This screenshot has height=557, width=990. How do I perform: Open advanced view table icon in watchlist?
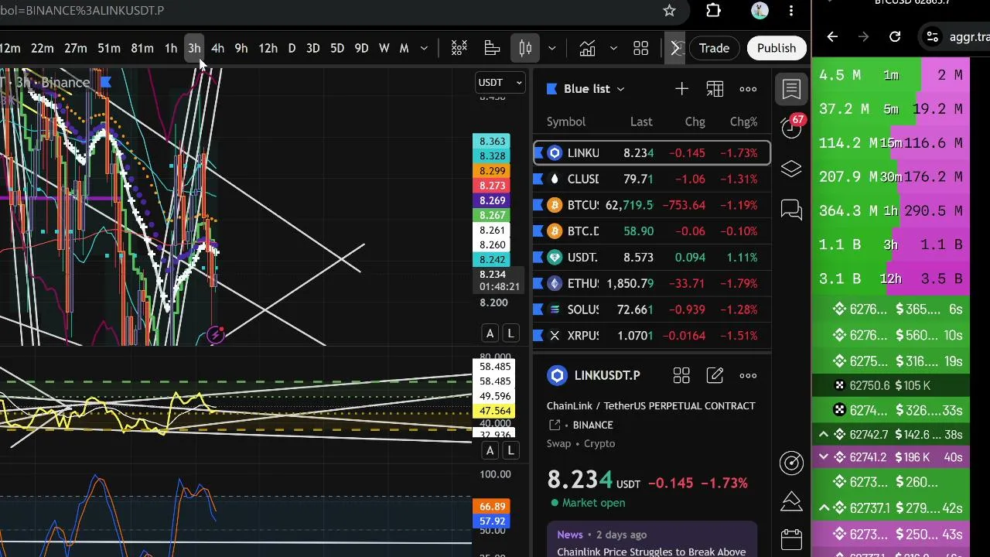point(715,89)
